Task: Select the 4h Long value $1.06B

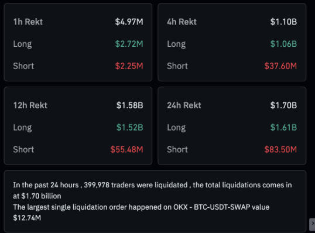Action: pos(283,44)
